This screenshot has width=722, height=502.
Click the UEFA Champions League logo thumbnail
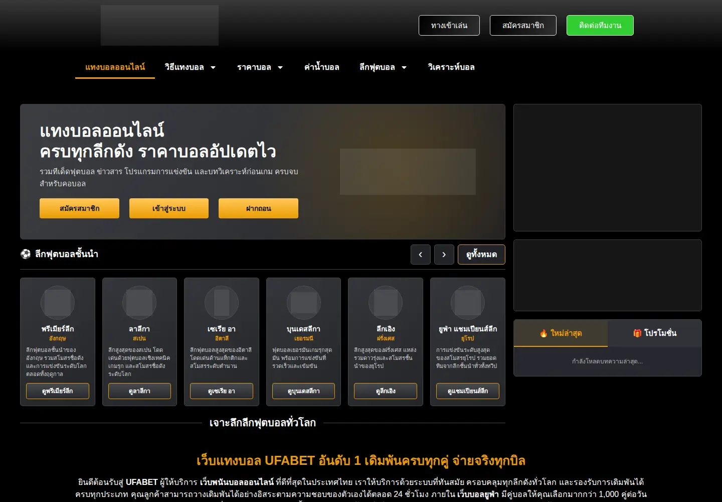coord(468,303)
